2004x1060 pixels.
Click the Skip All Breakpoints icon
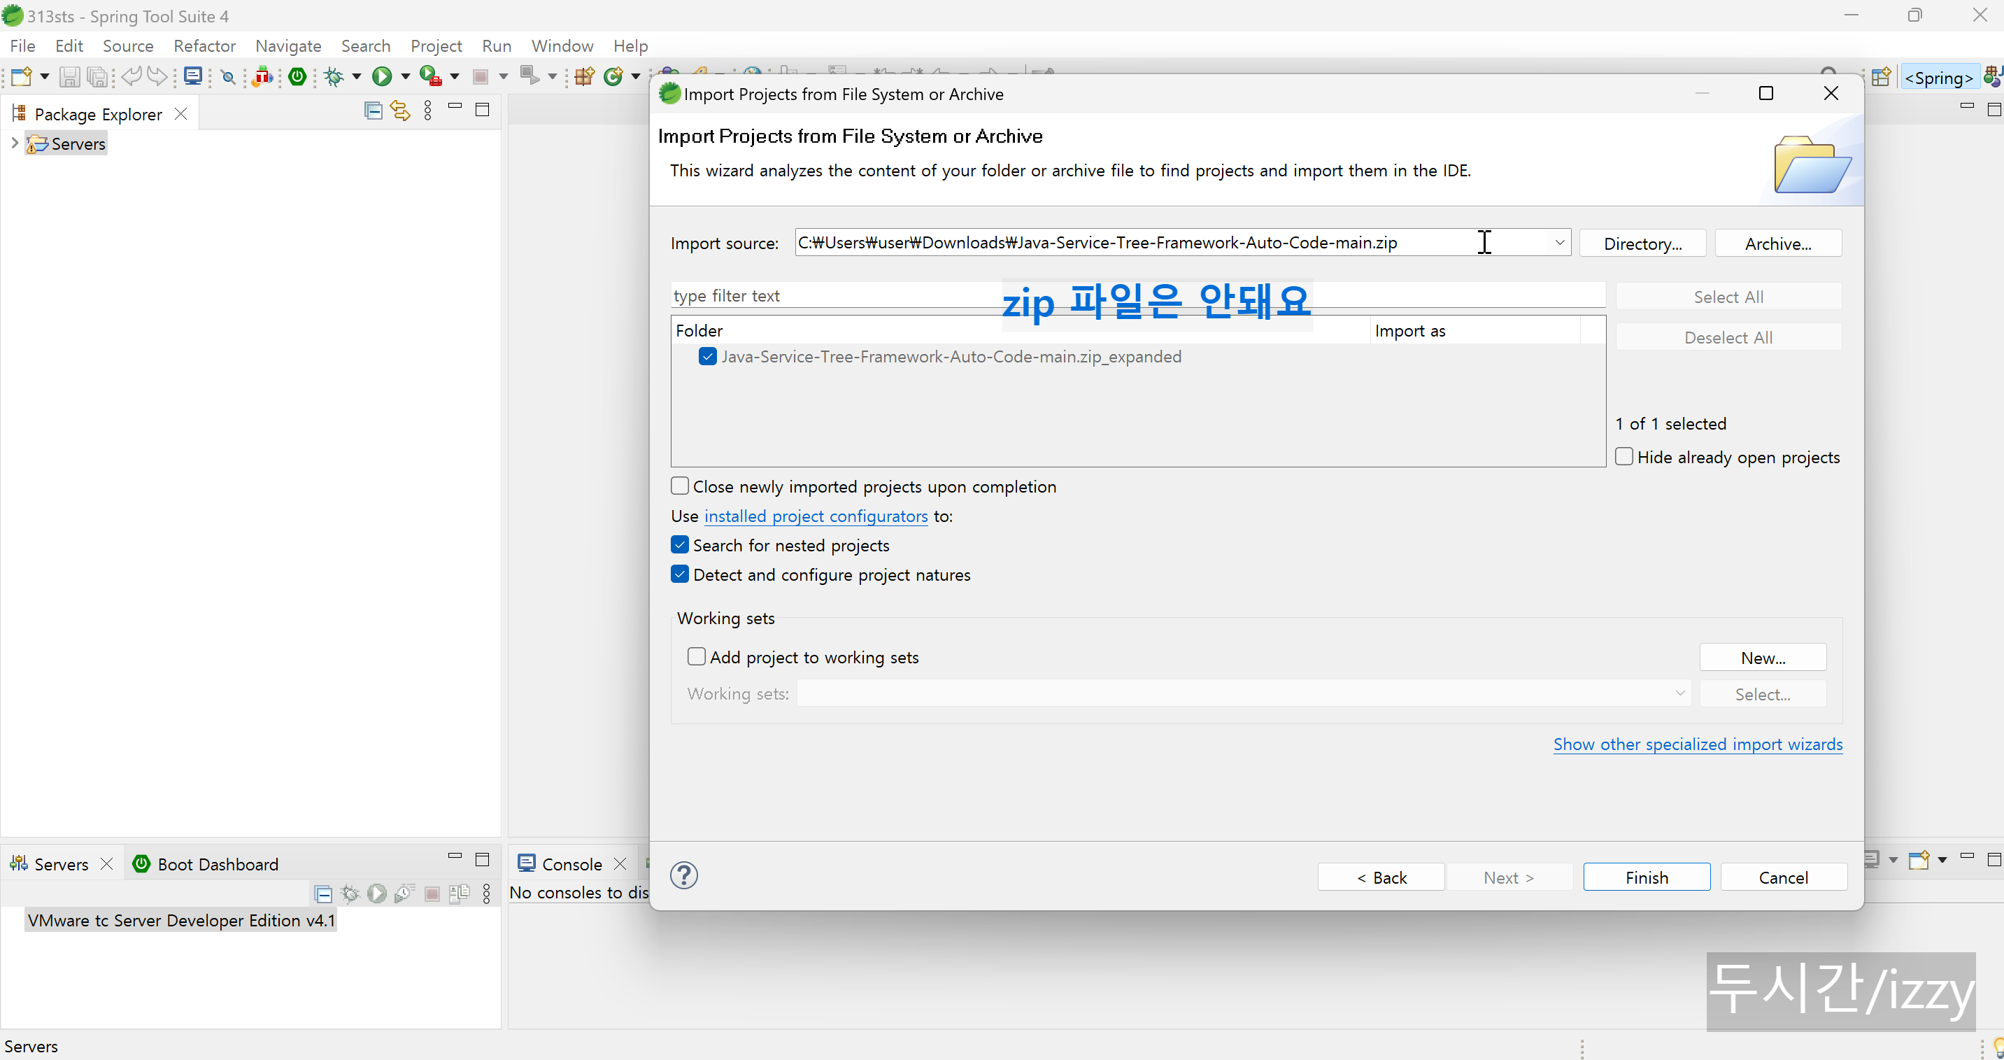[x=228, y=76]
